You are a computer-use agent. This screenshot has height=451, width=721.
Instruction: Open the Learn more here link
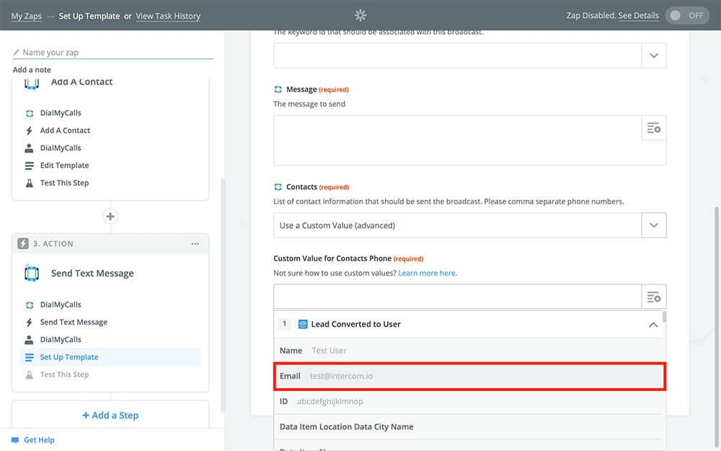tap(427, 273)
